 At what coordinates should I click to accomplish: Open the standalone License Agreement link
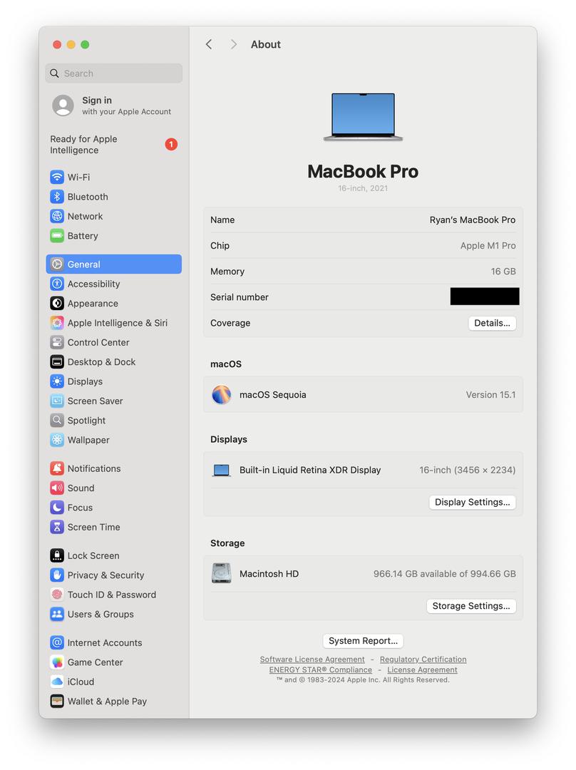[422, 669]
